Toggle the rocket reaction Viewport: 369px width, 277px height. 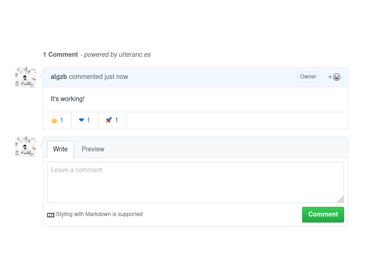(x=112, y=120)
